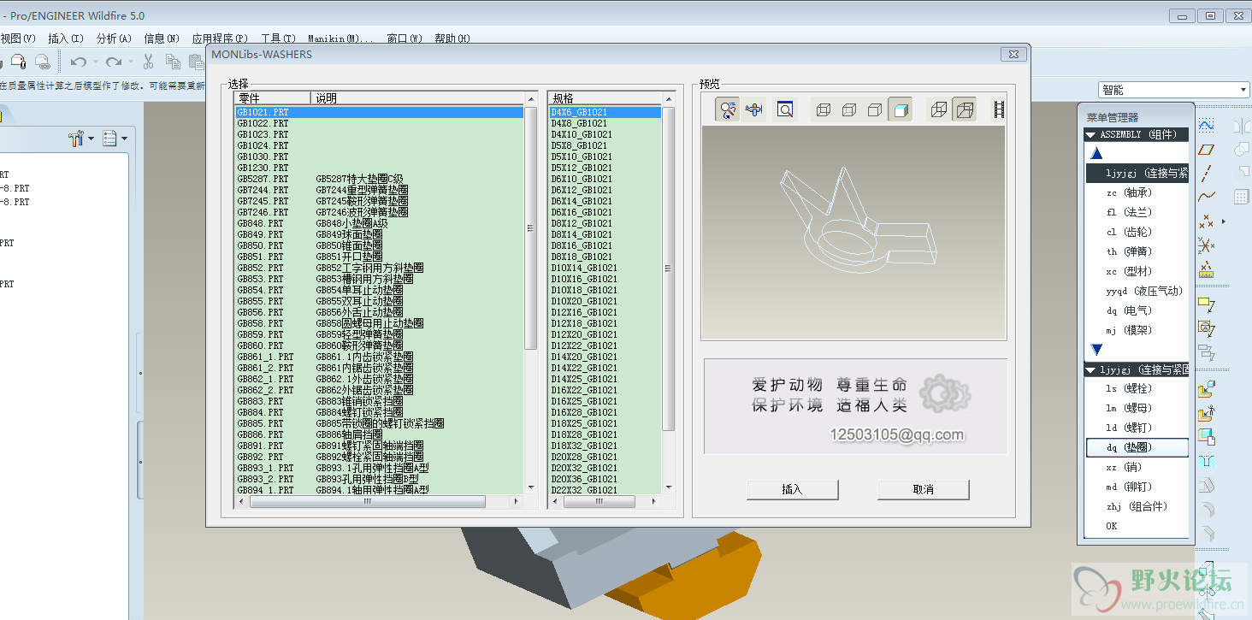This screenshot has height=620, width=1252.
Task: Select spec D10X14_GB1021 in the list
Action: click(x=605, y=268)
